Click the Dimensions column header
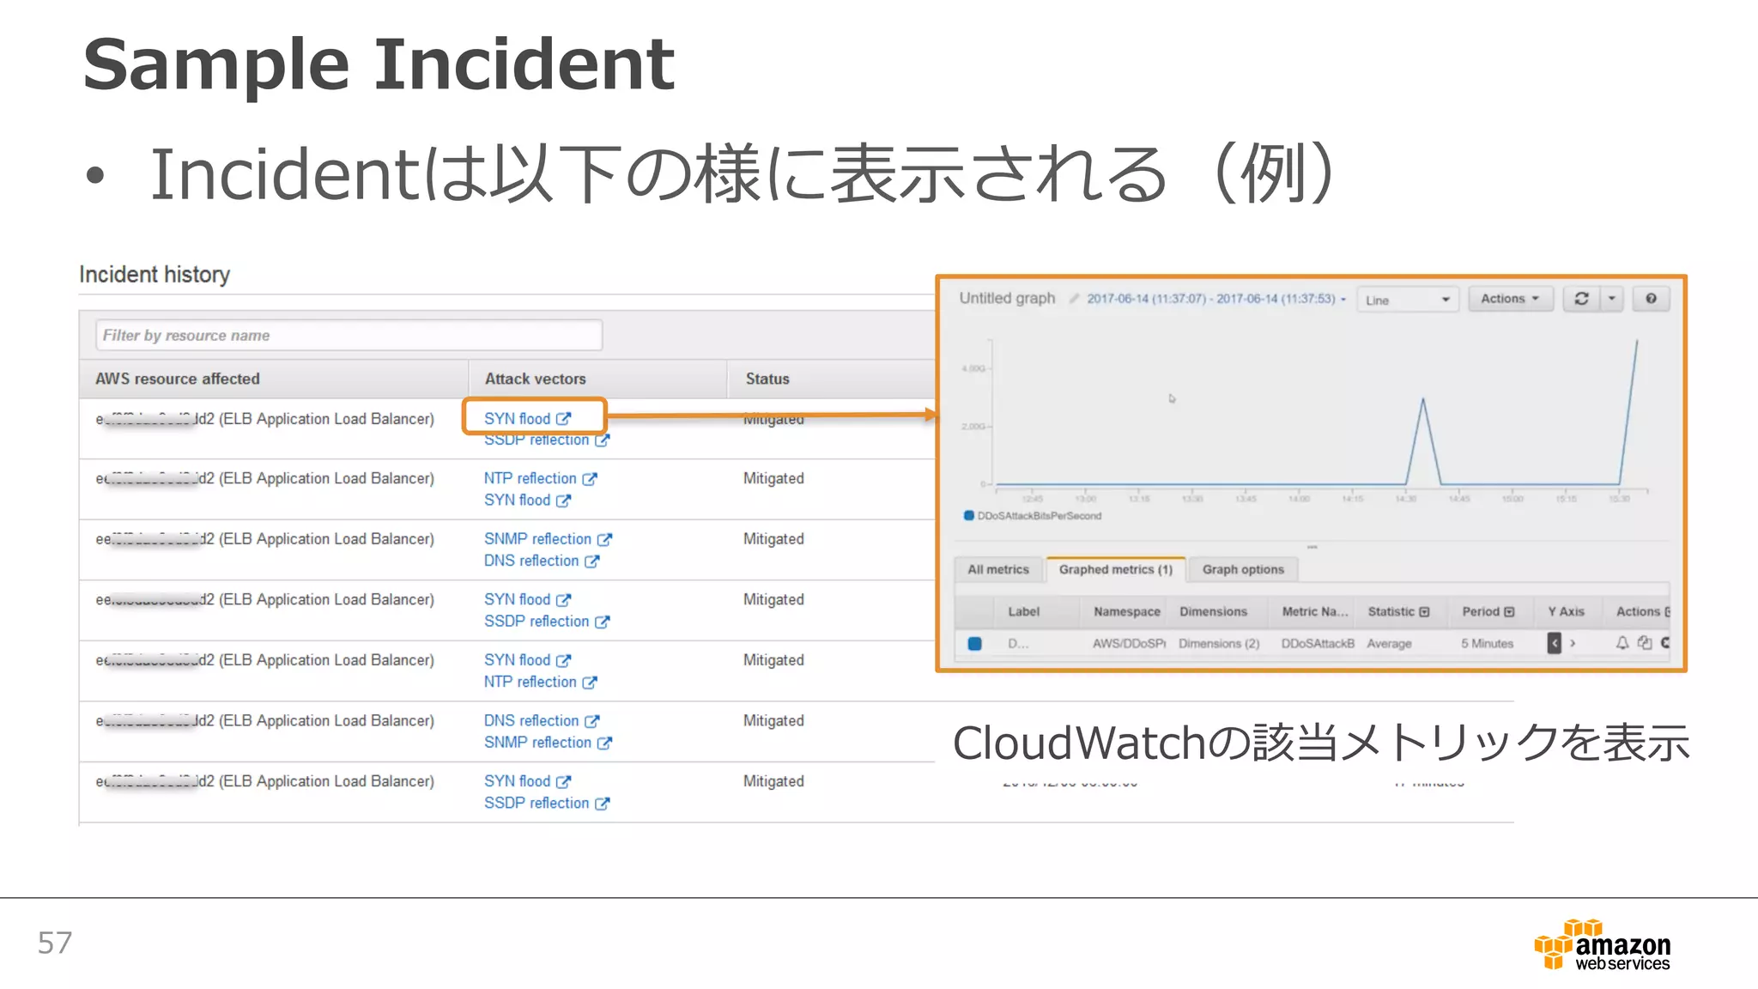The width and height of the screenshot is (1758, 989). coord(1213,611)
